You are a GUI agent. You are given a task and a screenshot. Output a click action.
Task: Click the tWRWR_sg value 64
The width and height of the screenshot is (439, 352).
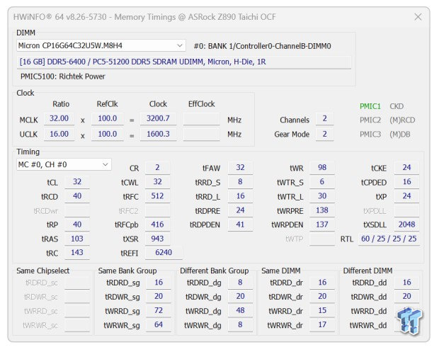coord(159,325)
